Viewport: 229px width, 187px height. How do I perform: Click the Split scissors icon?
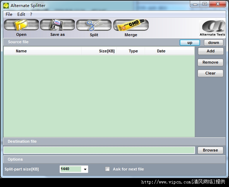tap(94, 25)
